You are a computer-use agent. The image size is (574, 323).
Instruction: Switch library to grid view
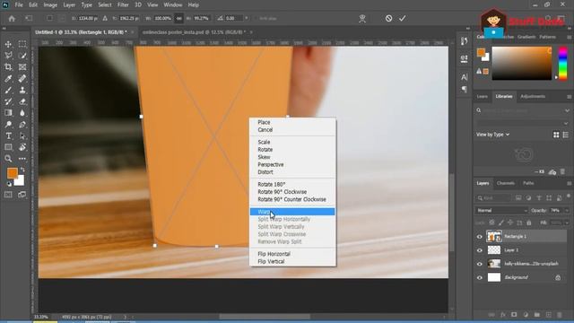pos(556,135)
